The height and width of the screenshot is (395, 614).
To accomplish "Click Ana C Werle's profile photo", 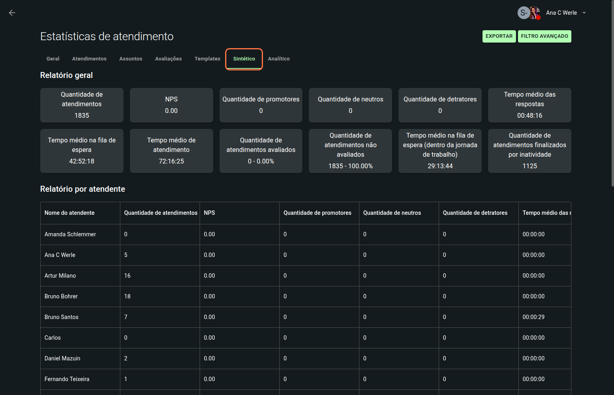I will (535, 13).
